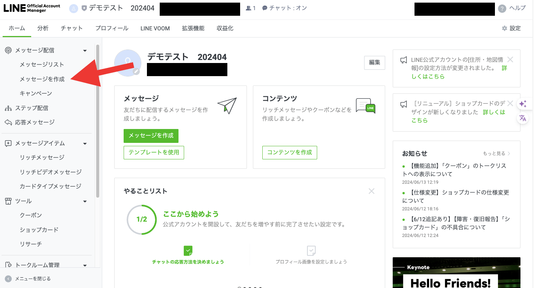Go to the LINE VOOM tab
The height and width of the screenshot is (288, 534).
pos(155,28)
